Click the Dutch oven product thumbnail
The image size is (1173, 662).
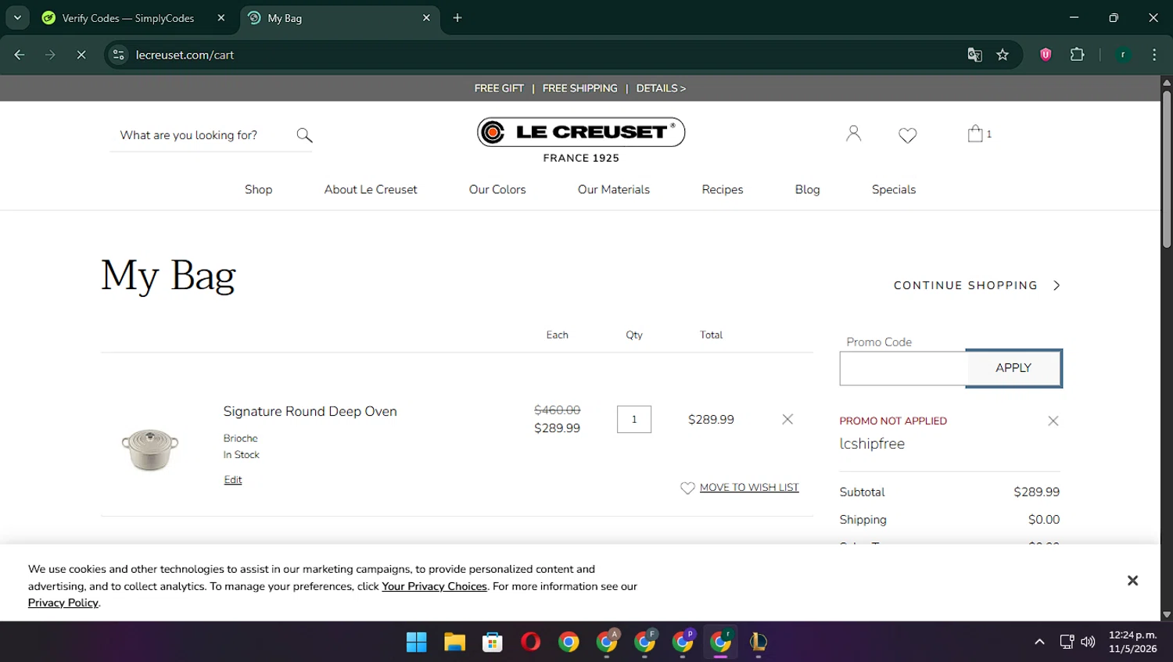click(x=150, y=449)
